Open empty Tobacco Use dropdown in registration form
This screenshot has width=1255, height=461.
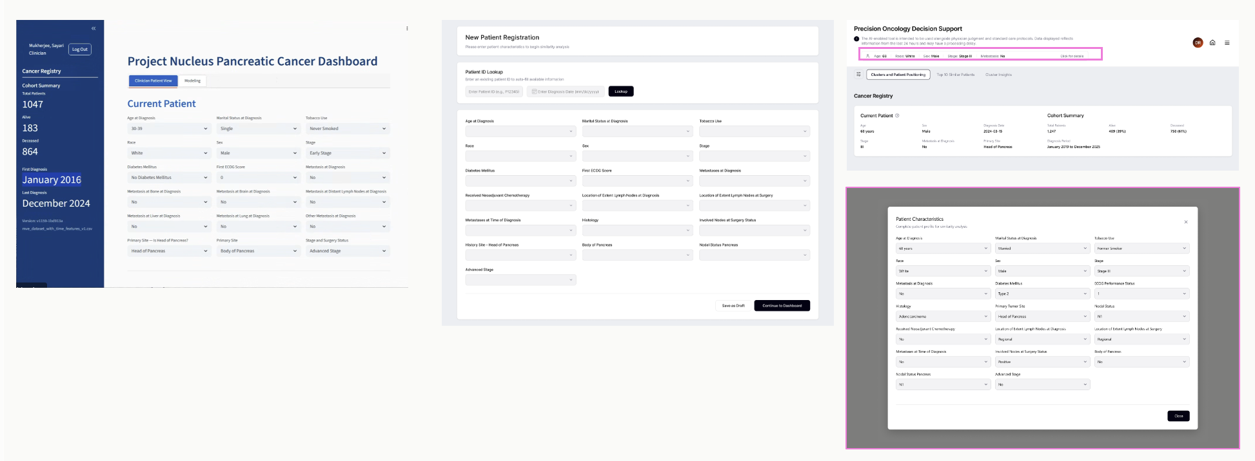coord(755,131)
